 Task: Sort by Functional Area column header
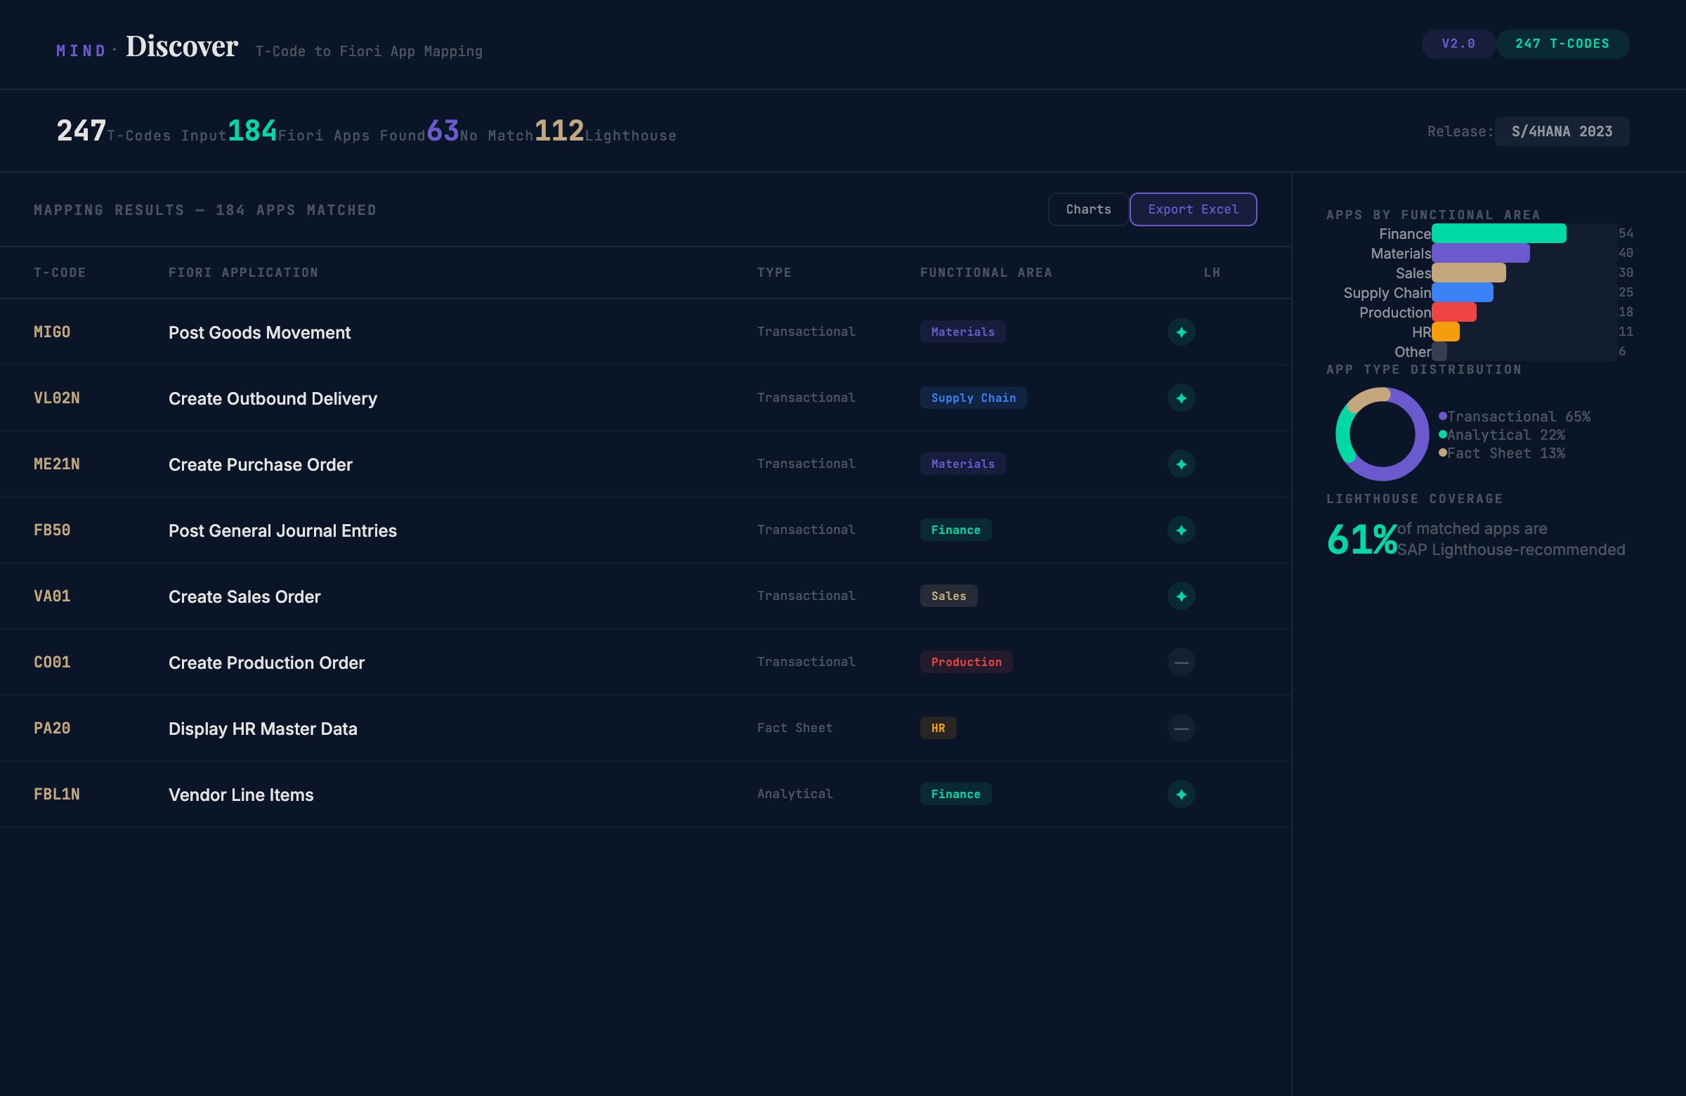click(986, 272)
